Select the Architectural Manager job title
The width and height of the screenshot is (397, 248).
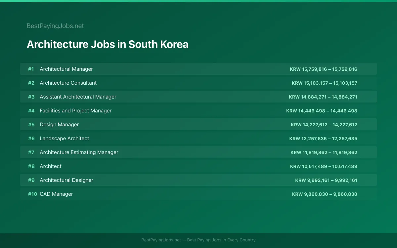pyautogui.click(x=66, y=69)
